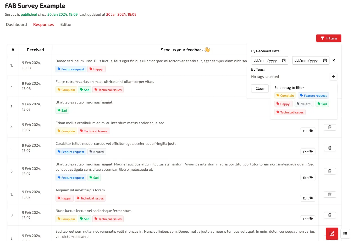Pick the Feature request tag in filter popup
The width and height of the screenshot is (353, 241).
(313, 96)
